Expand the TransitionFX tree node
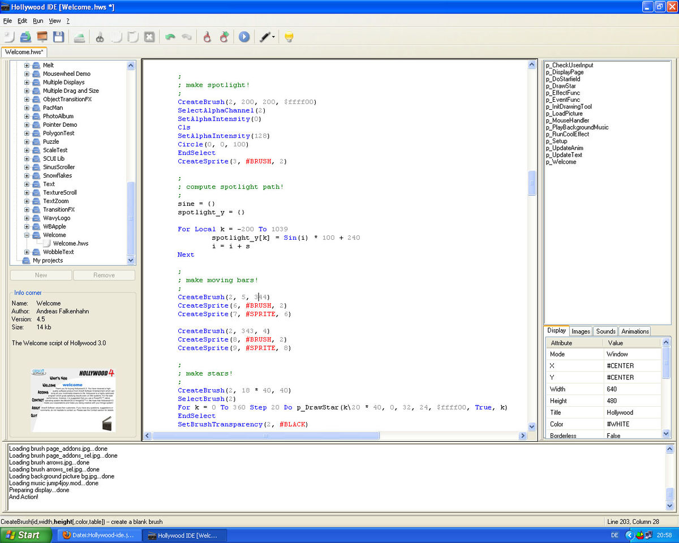679x543 pixels. (27, 209)
